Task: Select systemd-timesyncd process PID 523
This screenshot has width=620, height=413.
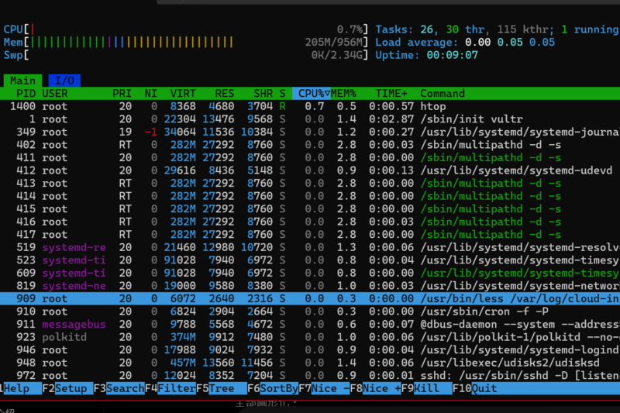Action: pos(310,260)
